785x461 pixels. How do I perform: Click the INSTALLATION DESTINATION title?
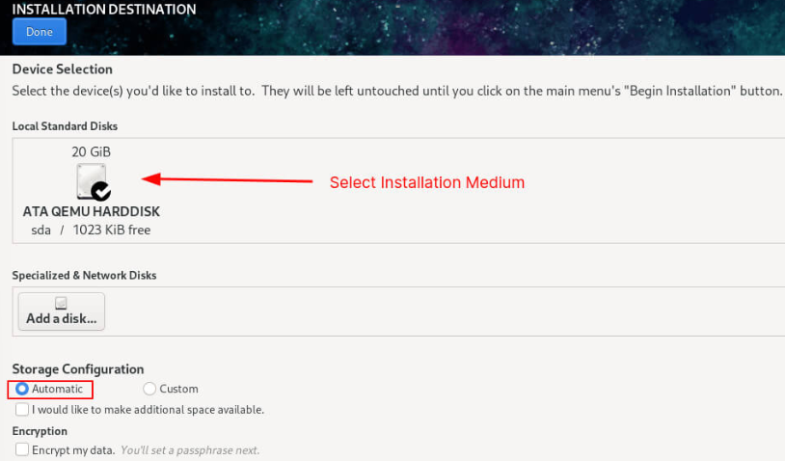tap(104, 9)
